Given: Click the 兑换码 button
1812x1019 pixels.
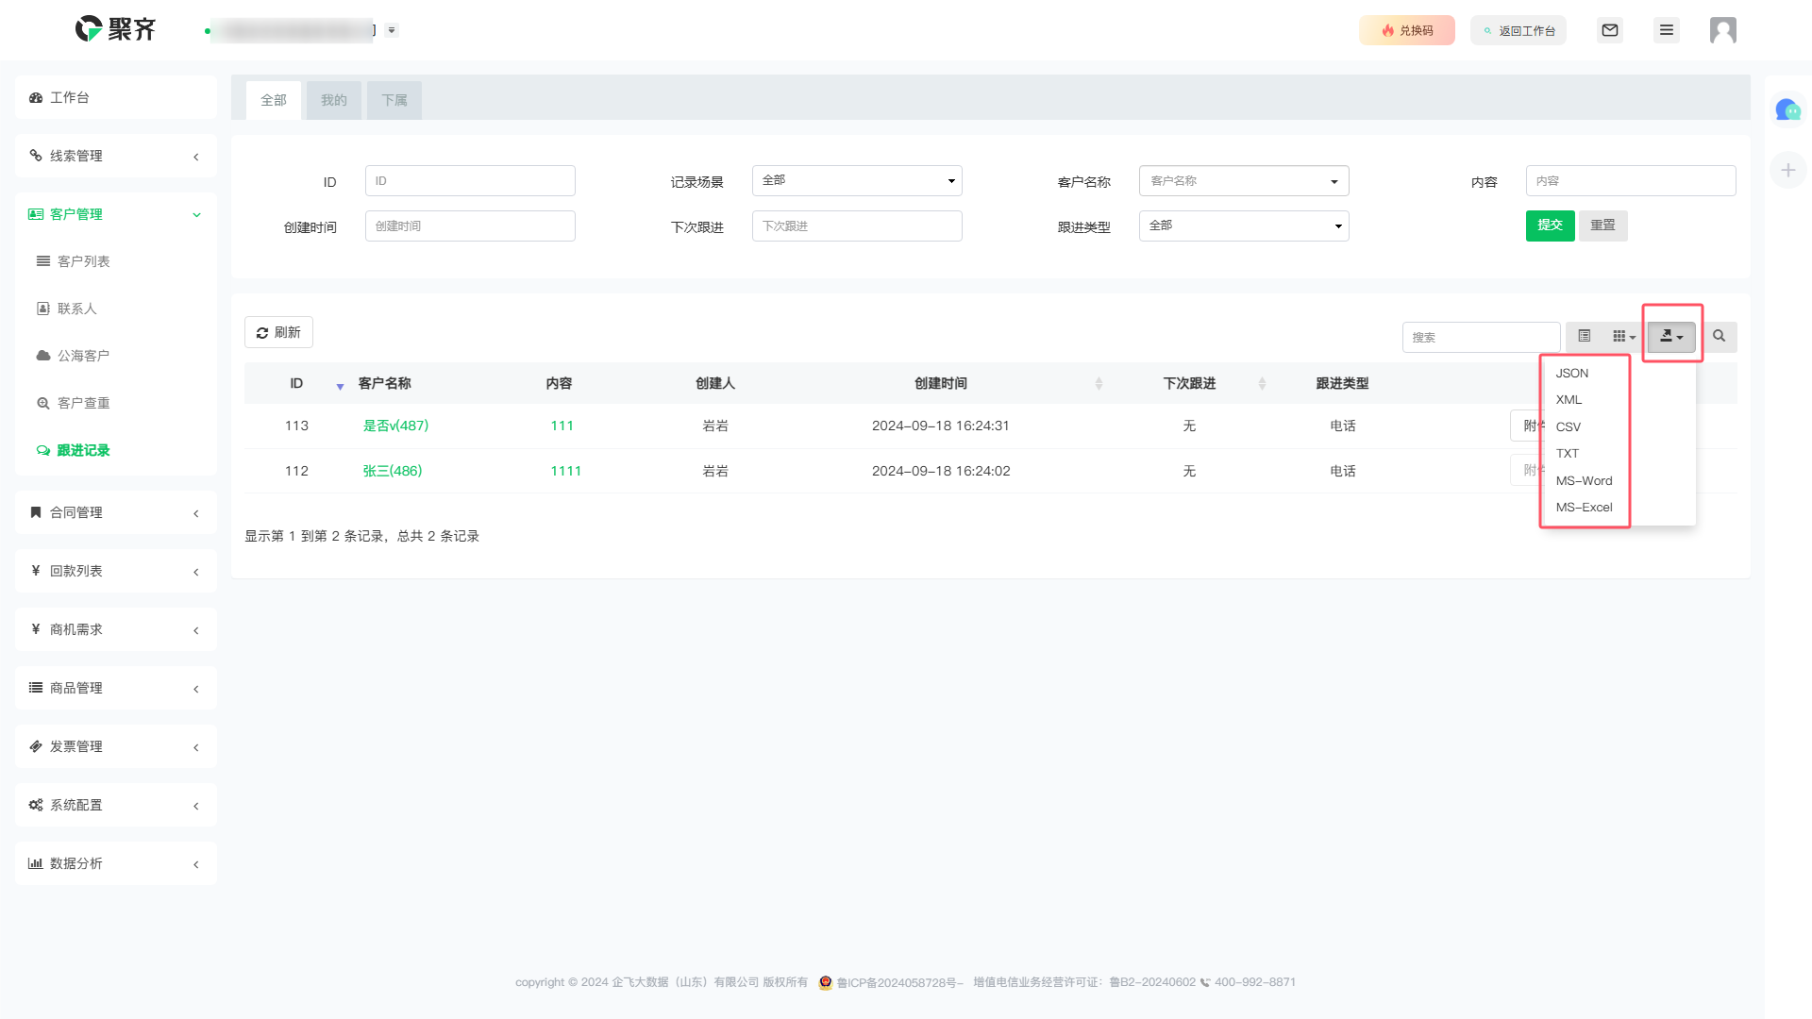Looking at the screenshot, I should (x=1407, y=30).
